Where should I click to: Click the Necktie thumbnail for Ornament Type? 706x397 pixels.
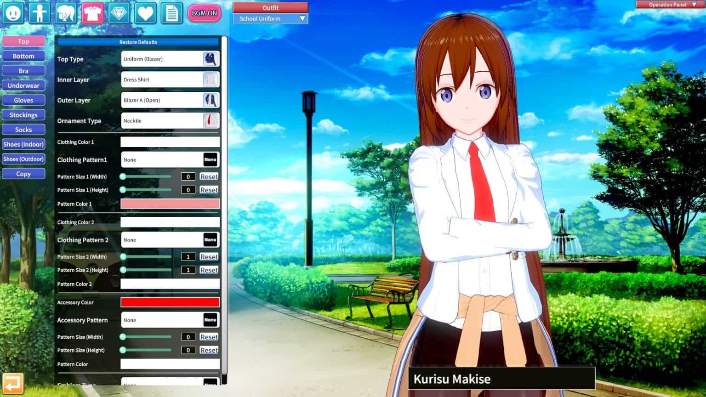click(x=211, y=120)
